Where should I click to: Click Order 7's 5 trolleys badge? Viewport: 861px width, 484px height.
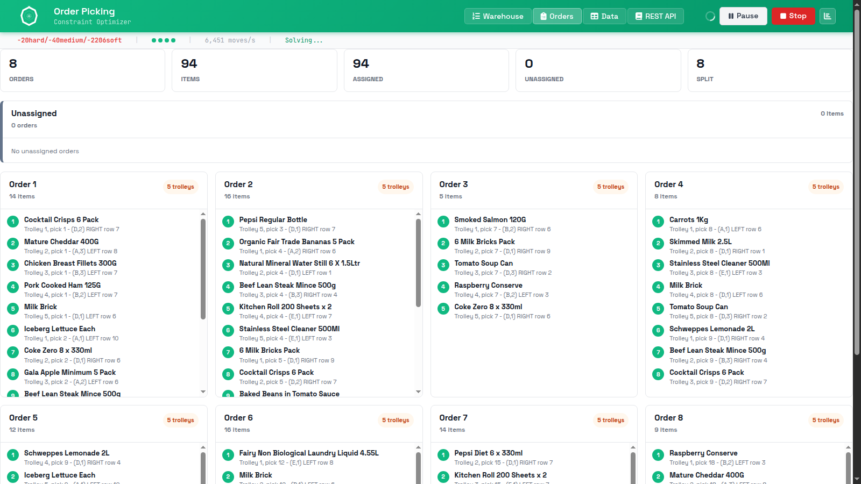(x=611, y=420)
